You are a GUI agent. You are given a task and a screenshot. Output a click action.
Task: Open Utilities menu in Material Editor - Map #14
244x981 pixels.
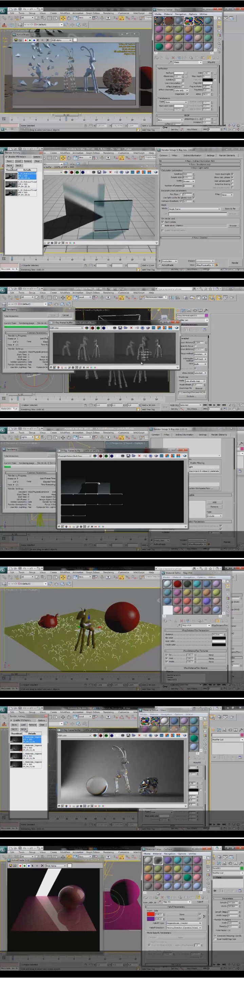pos(212,577)
